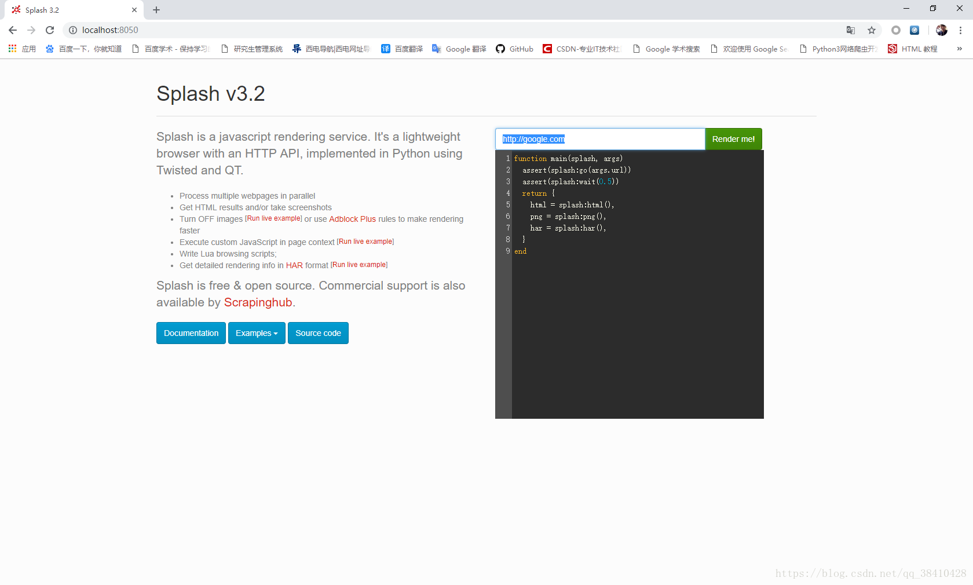Open a new browser tab

[156, 10]
